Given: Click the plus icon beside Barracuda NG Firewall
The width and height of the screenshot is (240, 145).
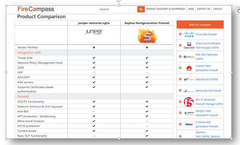Looking at the screenshot, I should tap(180, 90).
